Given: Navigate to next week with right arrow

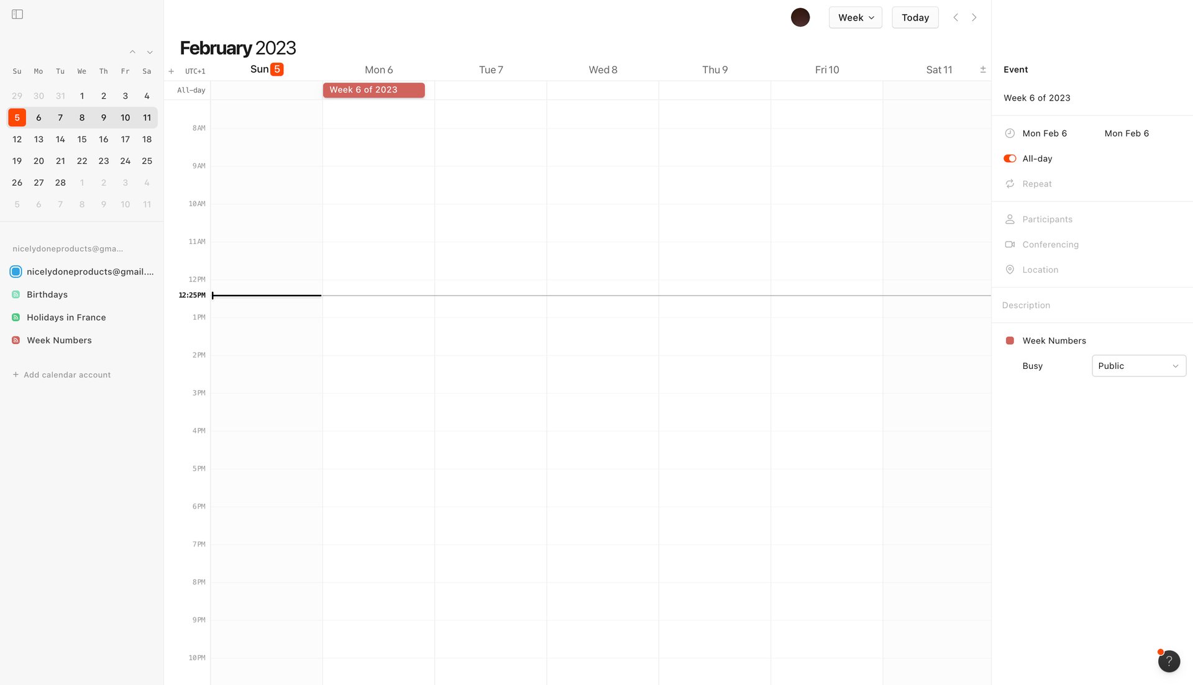Looking at the screenshot, I should coord(974,17).
